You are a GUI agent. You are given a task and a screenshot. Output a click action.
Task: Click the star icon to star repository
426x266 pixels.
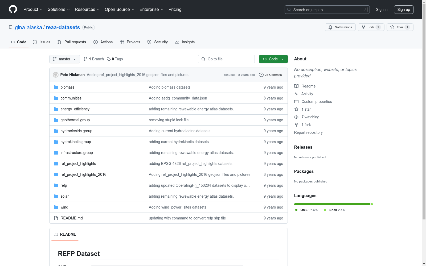click(392, 27)
